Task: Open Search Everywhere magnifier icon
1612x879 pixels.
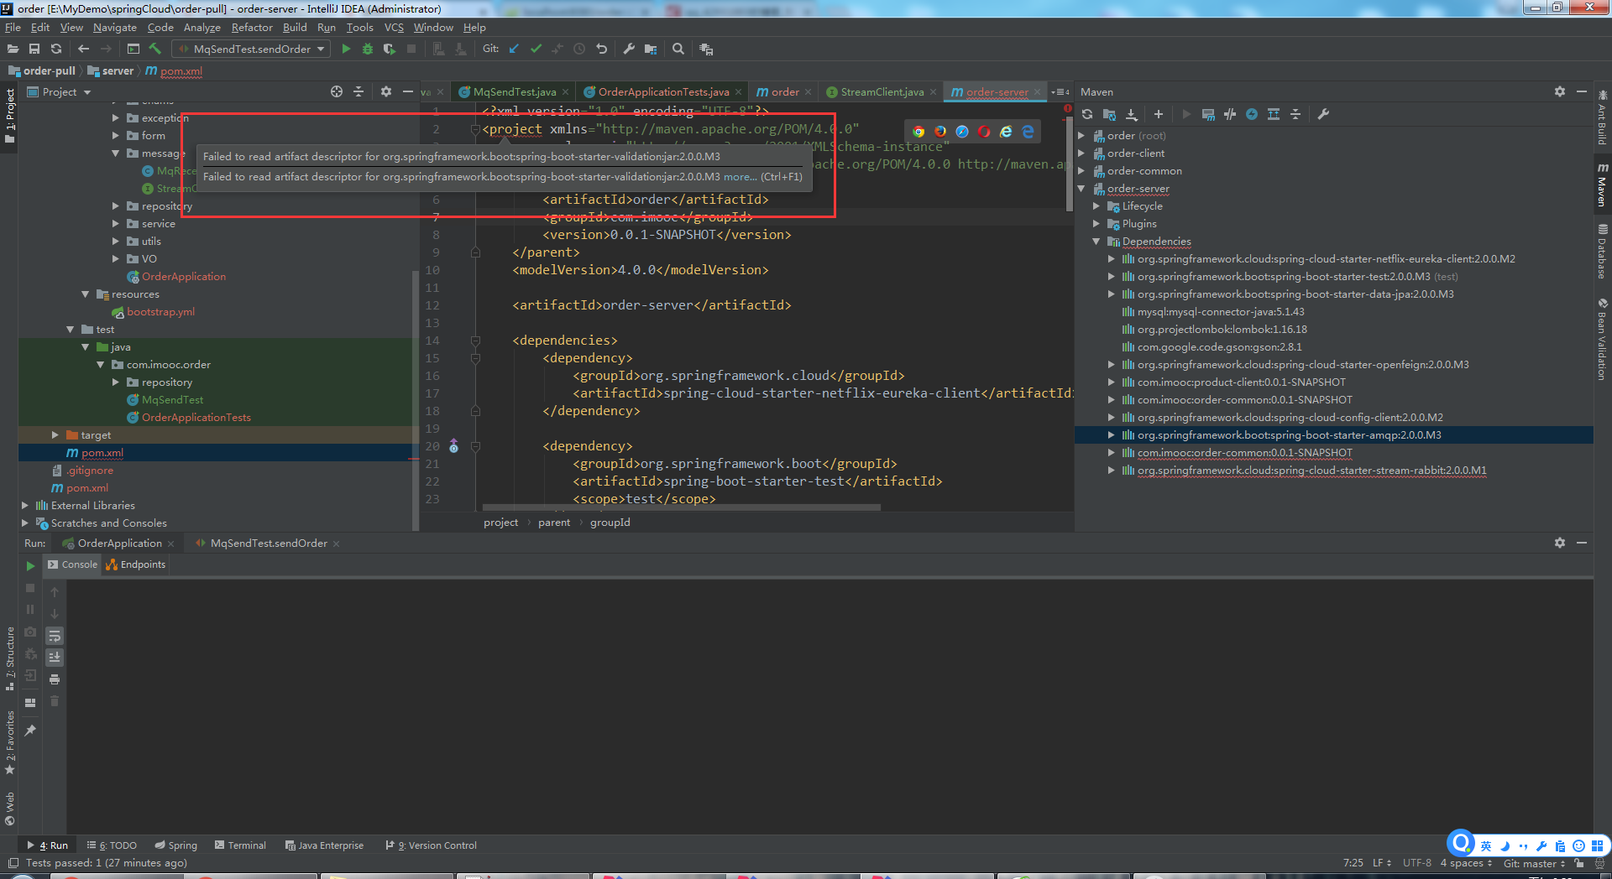Action: 678,49
